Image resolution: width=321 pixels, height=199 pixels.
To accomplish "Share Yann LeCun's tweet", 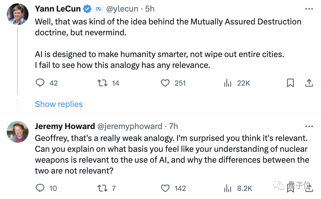I will tap(309, 83).
